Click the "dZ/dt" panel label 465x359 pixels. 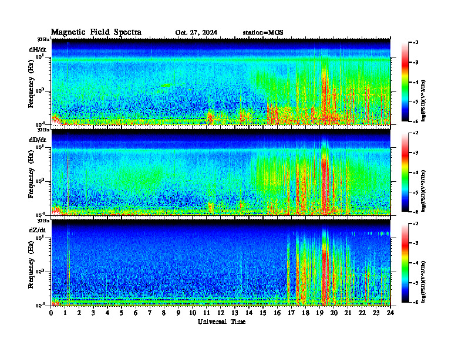point(38,230)
